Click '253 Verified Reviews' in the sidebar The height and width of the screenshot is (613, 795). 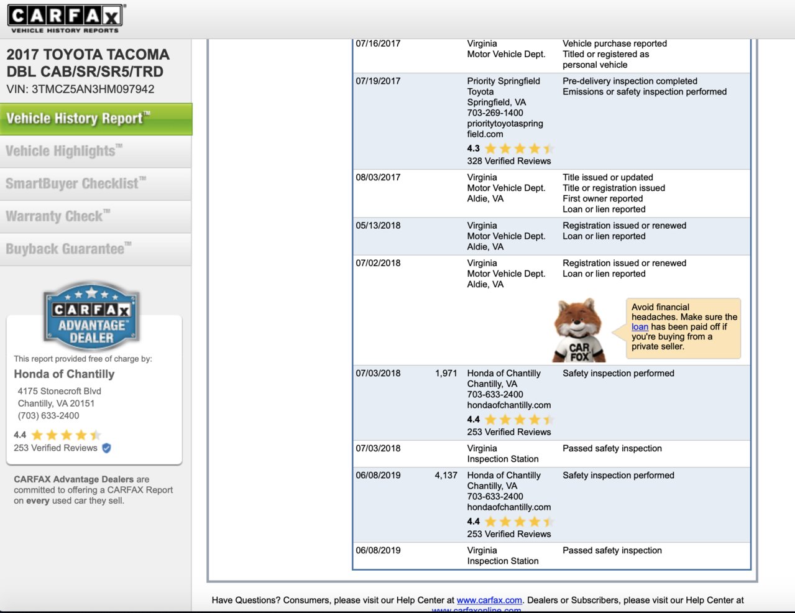(55, 448)
